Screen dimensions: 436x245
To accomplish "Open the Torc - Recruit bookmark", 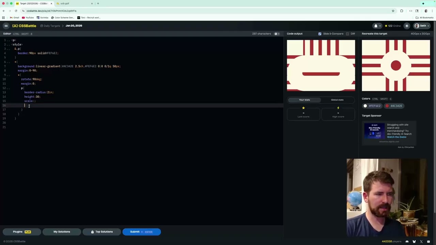I will click(89, 18).
